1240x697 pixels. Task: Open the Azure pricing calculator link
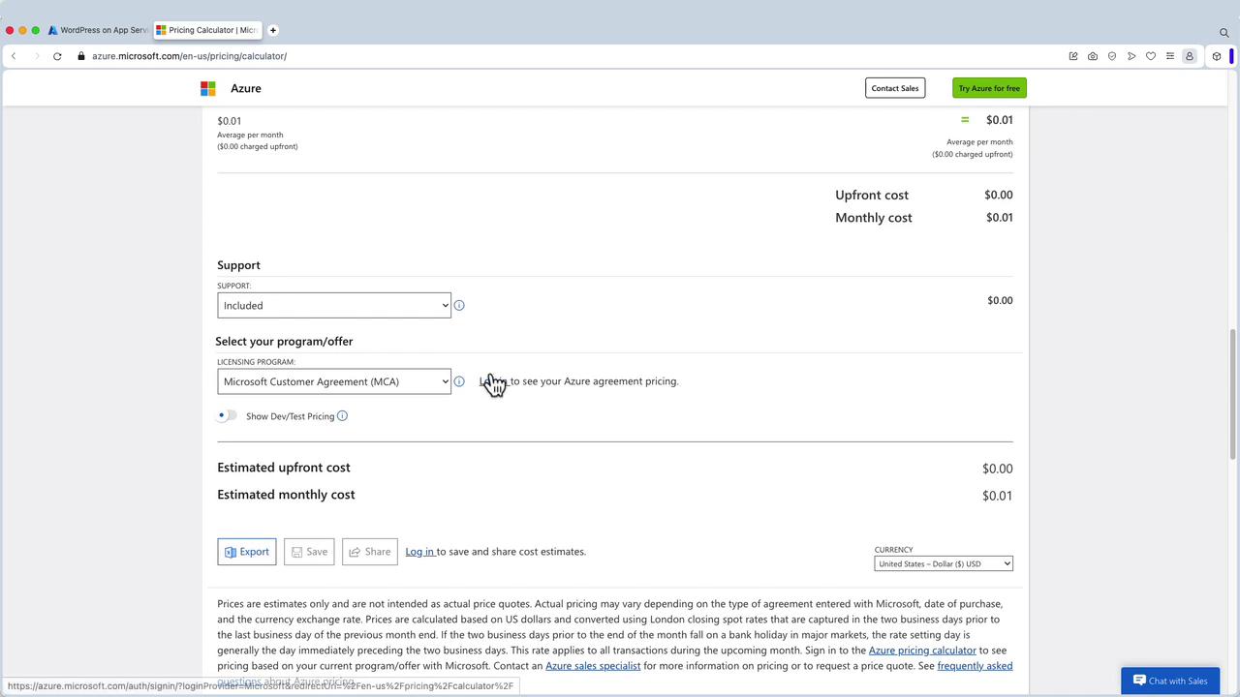click(x=922, y=651)
